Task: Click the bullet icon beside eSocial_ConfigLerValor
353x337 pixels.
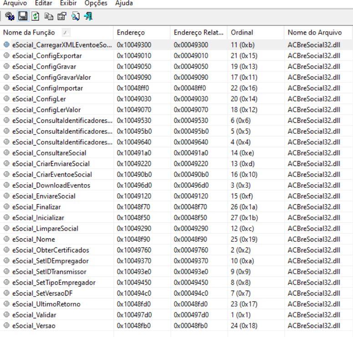Action: [6, 110]
